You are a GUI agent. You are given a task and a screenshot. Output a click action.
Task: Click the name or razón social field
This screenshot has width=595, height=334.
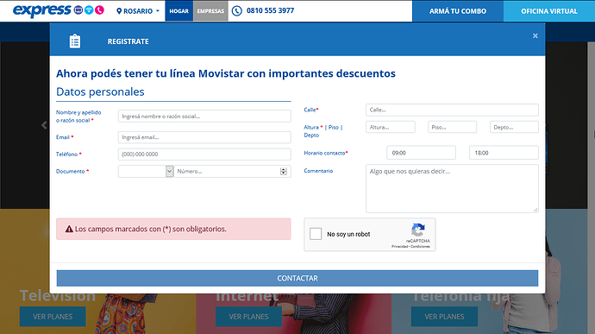click(204, 117)
